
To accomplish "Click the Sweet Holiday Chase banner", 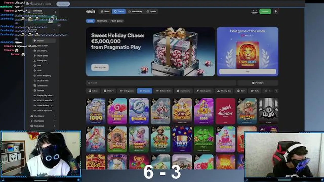I will pyautogui.click(x=150, y=52).
